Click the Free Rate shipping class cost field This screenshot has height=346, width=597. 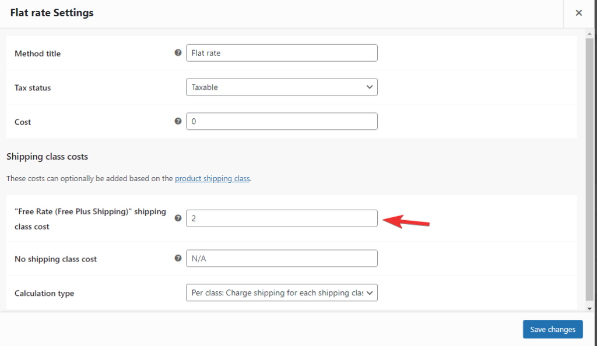coord(282,218)
